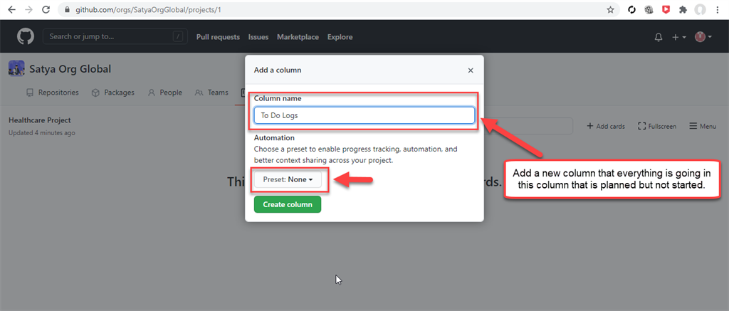The height and width of the screenshot is (311, 729).
Task: Reload the page with refresh icon
Action: coord(46,9)
